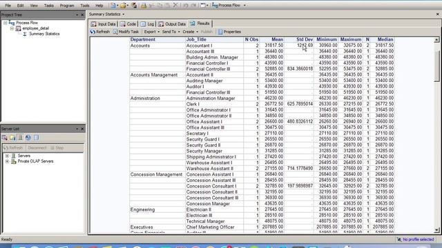This screenshot has height=248, width=442.
Task: Open the Create dropdown menu
Action: point(197,32)
